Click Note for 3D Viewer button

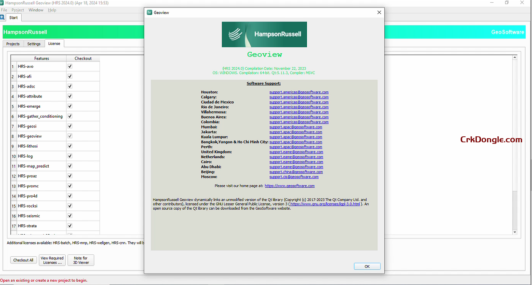tap(81, 260)
